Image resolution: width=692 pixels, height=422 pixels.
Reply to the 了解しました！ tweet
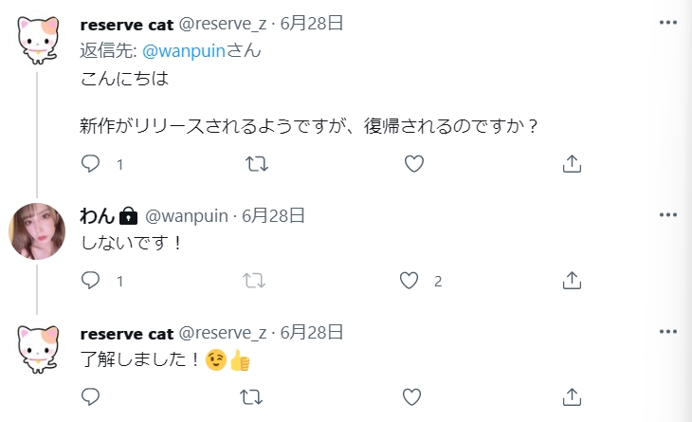tap(91, 397)
